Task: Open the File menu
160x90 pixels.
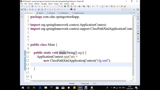Action: [22, 4]
